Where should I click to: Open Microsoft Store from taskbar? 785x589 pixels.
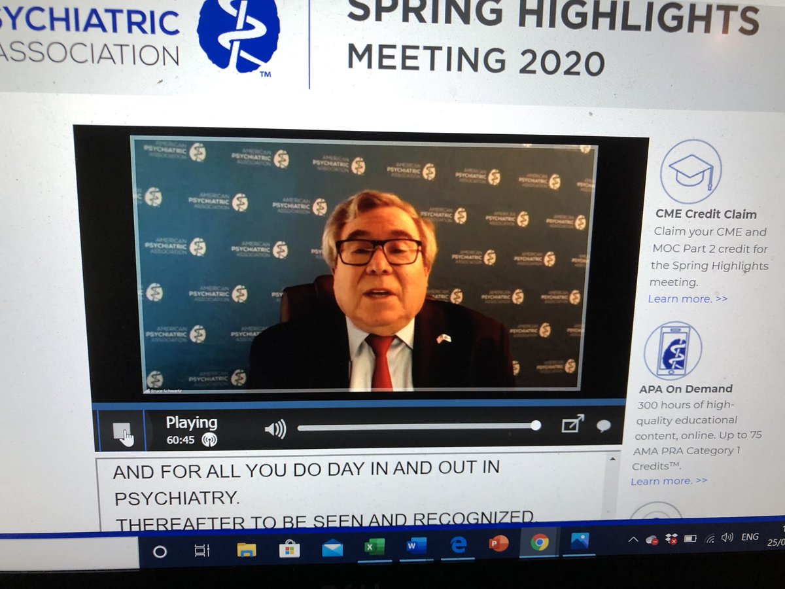click(289, 548)
